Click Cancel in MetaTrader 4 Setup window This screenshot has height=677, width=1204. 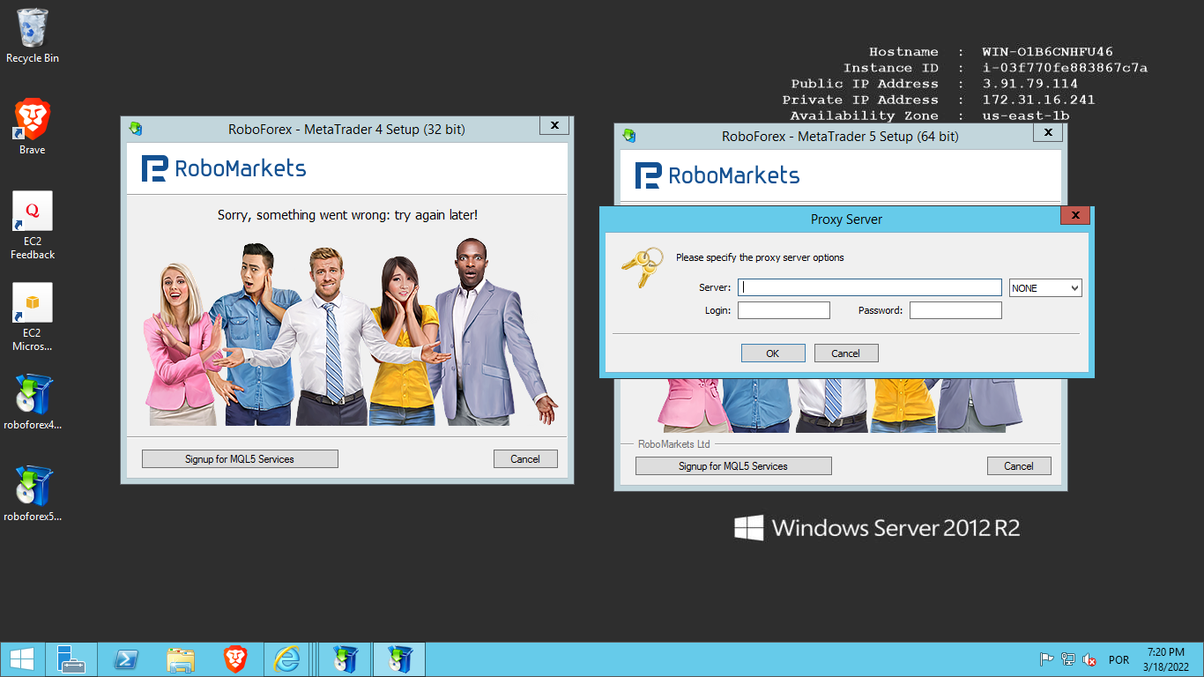coord(525,459)
